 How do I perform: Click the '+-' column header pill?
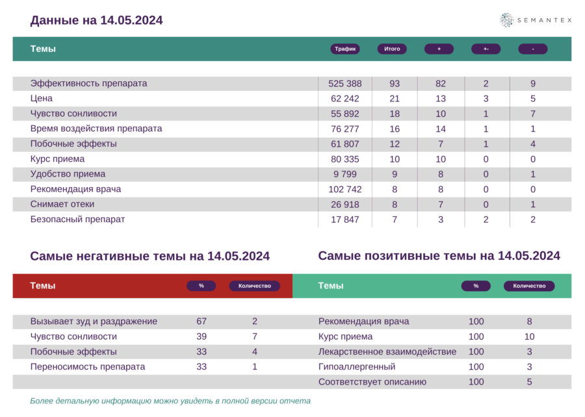[486, 49]
